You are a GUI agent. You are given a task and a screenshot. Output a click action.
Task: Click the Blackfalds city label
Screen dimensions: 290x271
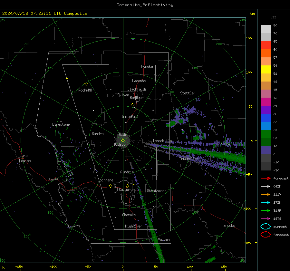(137, 89)
